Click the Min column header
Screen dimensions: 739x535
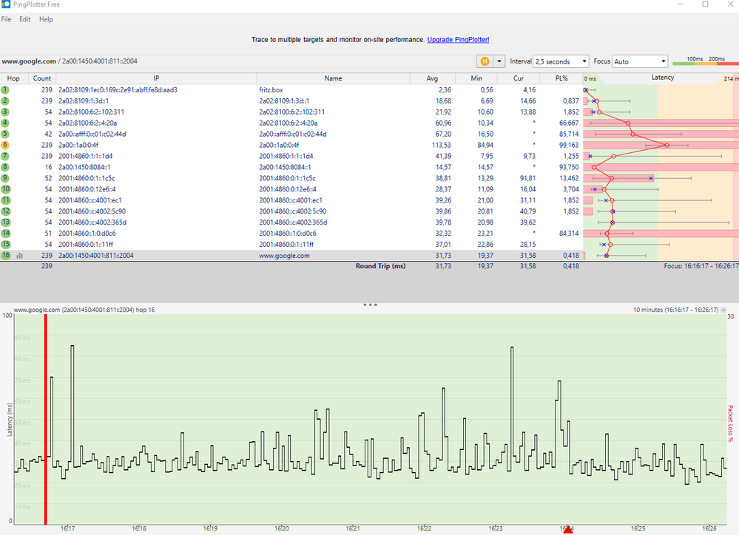pyautogui.click(x=476, y=78)
